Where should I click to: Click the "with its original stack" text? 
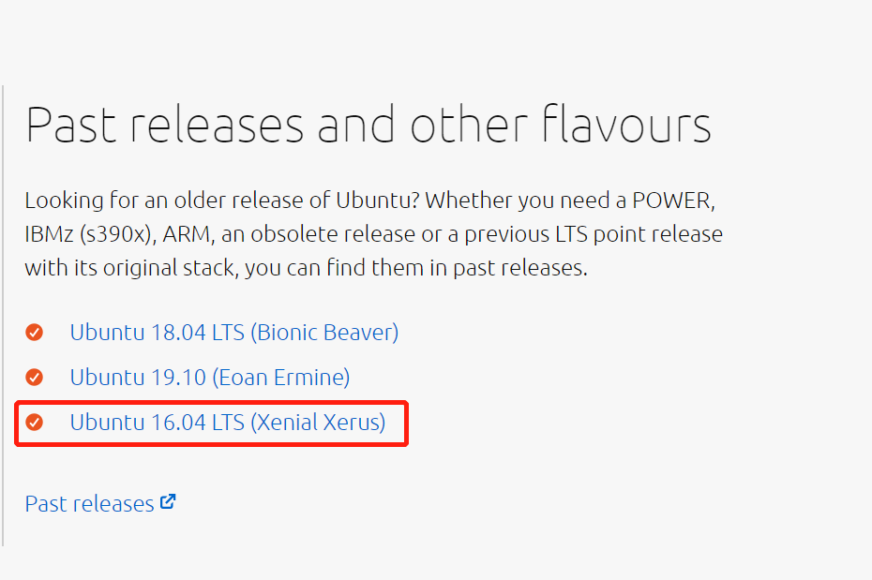(x=131, y=268)
